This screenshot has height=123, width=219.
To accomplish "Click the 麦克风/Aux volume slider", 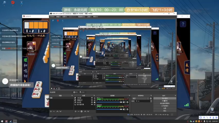I will pyautogui.click(x=109, y=102).
